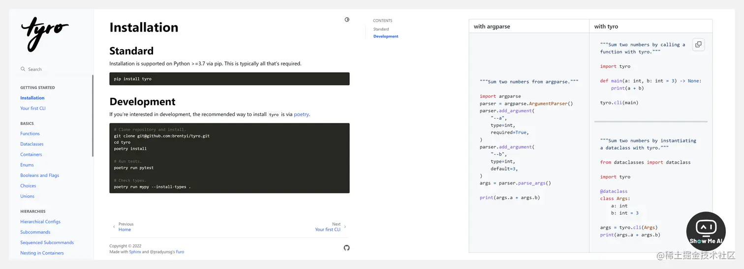The width and height of the screenshot is (744, 269).
Task: Open Hierarchical Configs page
Action: pos(40,222)
